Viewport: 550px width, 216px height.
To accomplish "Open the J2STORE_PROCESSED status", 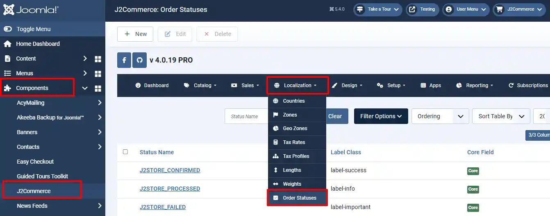I will [x=170, y=189].
